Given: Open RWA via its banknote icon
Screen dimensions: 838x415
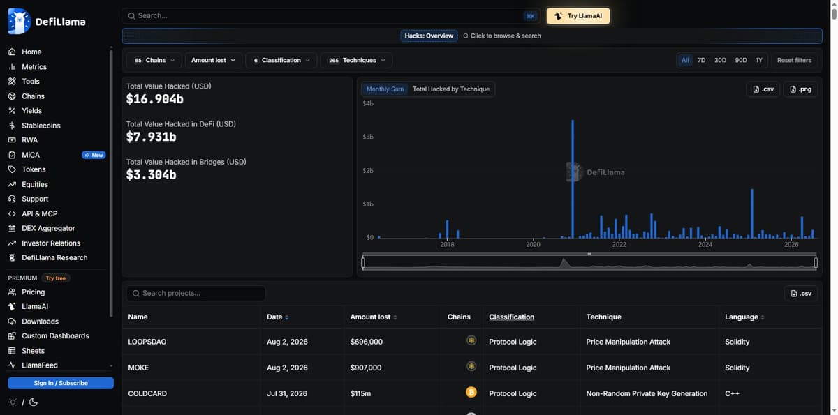Looking at the screenshot, I should click(x=12, y=139).
